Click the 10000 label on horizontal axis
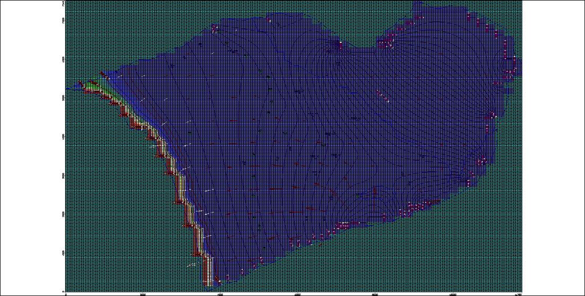 click(452, 294)
